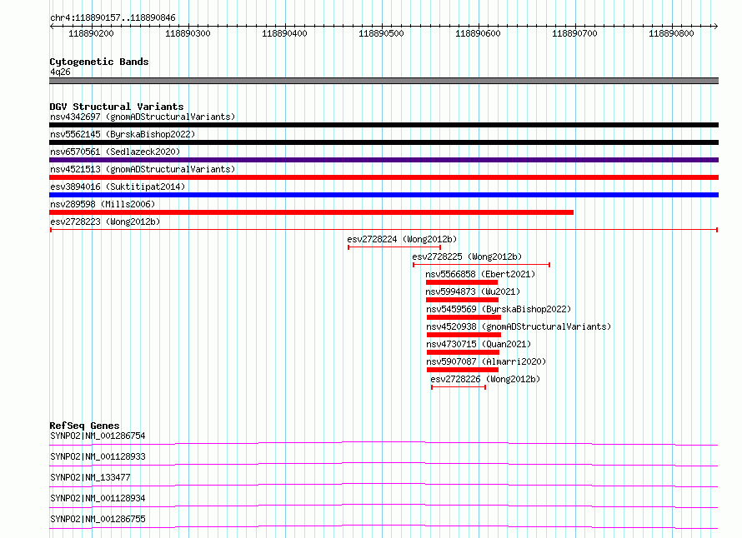The height and width of the screenshot is (538, 742).
Task: Click the red bar under nsv5566858
Action: (x=462, y=282)
